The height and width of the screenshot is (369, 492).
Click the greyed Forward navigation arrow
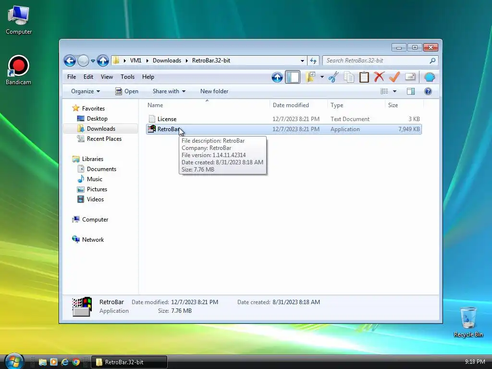(83, 61)
